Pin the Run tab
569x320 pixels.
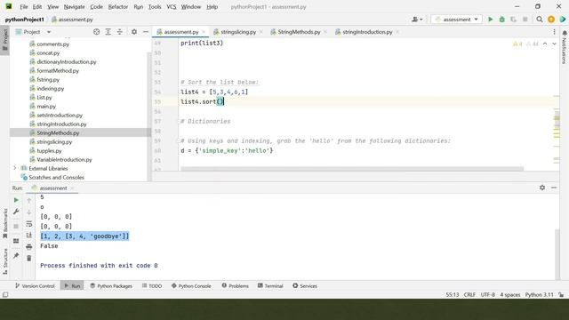click(16, 256)
